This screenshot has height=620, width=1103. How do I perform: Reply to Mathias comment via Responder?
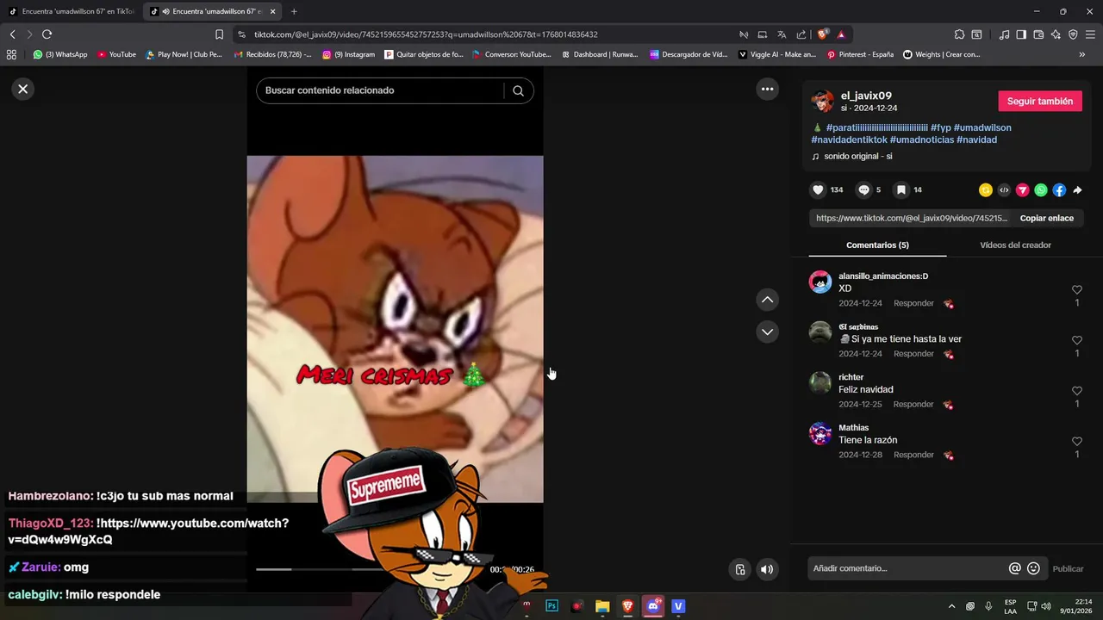pyautogui.click(x=913, y=455)
